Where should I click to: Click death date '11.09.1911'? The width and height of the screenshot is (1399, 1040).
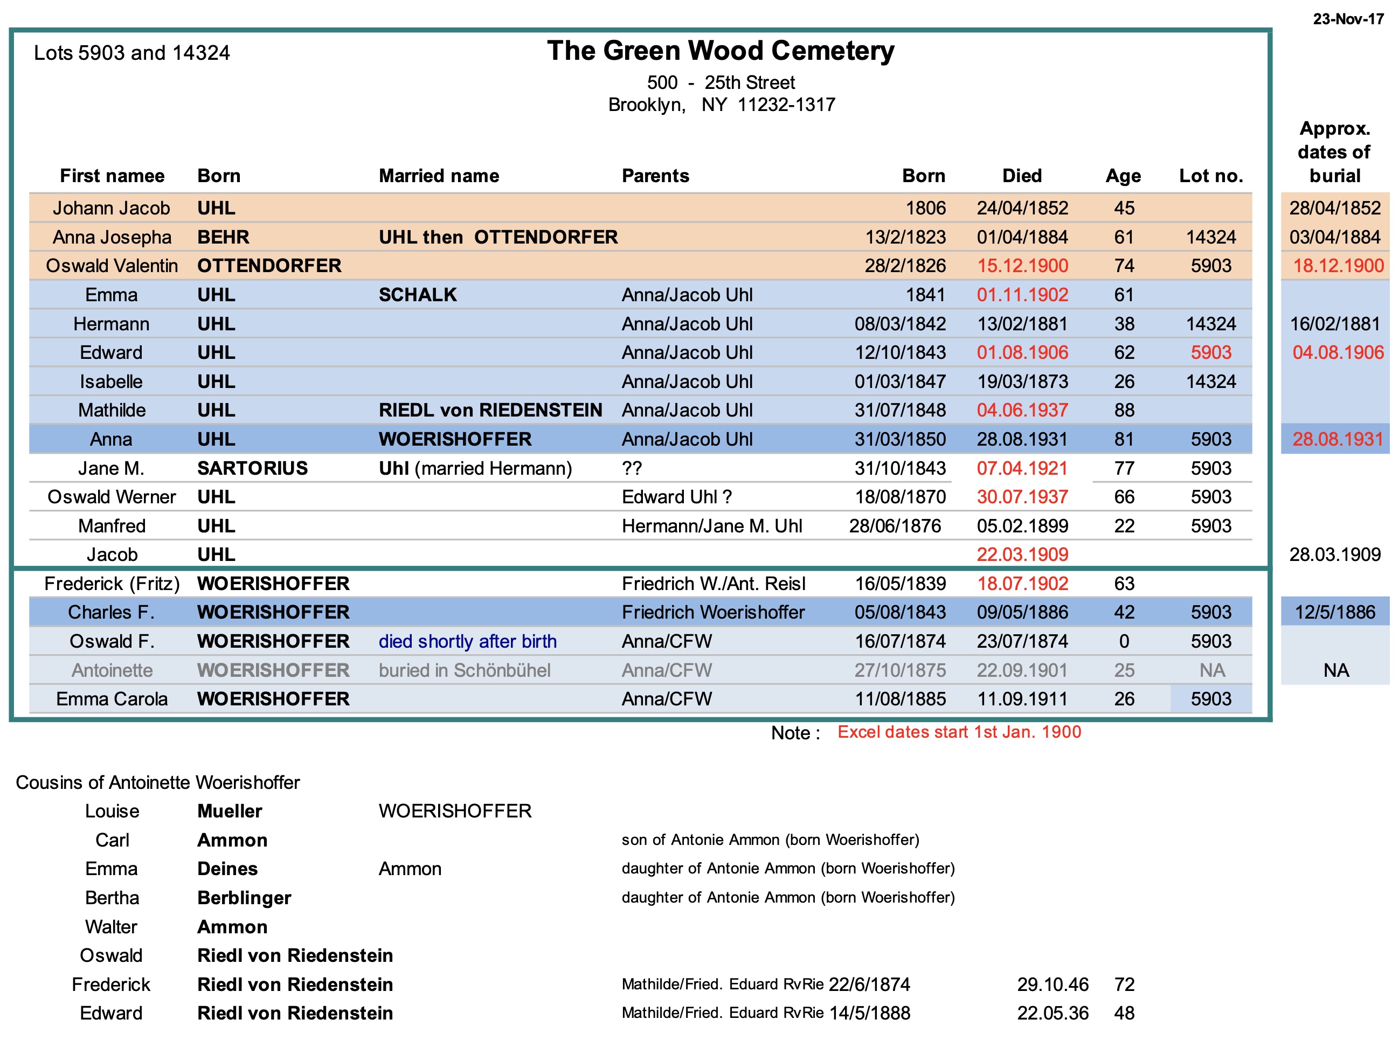pyautogui.click(x=1022, y=699)
